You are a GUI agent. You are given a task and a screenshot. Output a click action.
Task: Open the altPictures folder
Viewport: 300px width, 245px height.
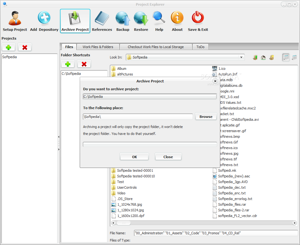pos(122,74)
